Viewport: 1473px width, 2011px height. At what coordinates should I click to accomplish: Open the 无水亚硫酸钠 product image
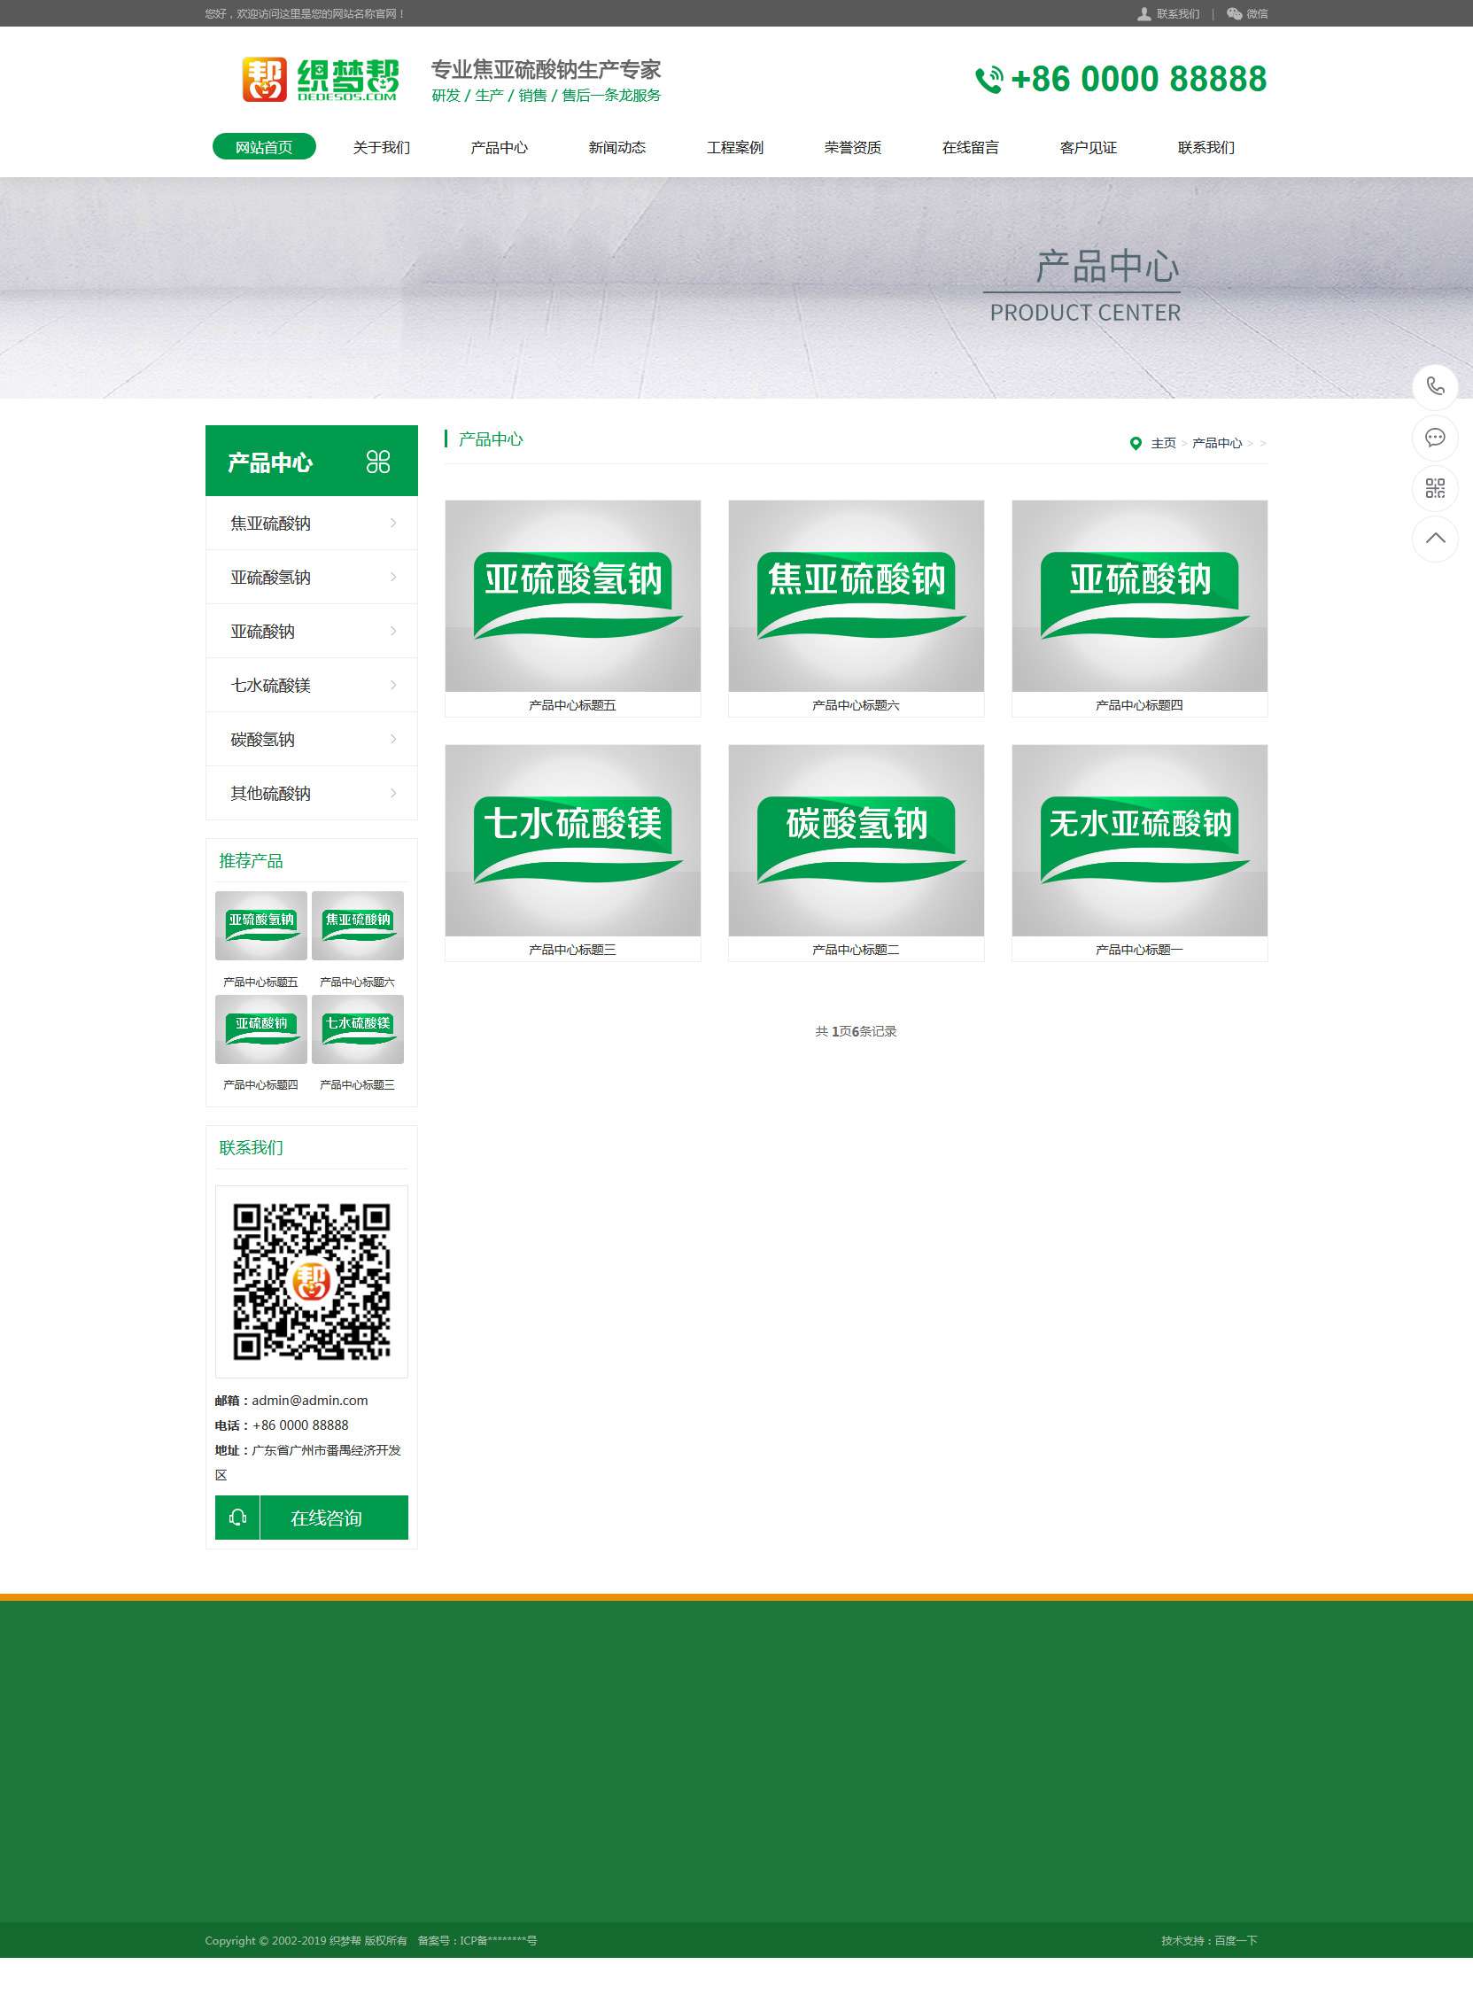point(1140,840)
